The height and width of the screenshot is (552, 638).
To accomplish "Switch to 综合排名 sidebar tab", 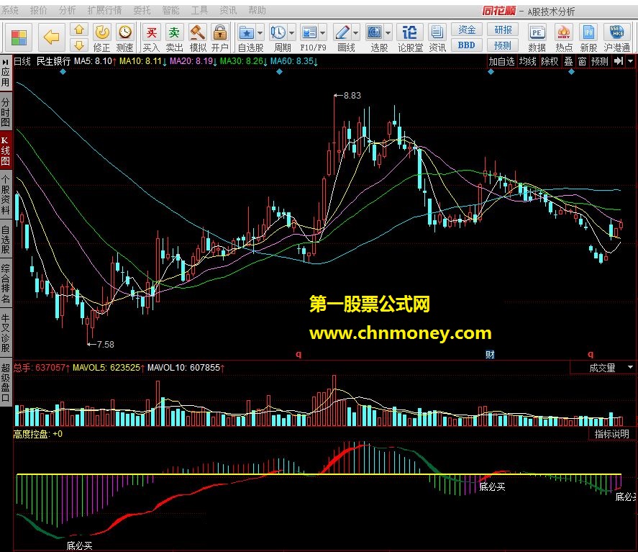I will (6, 284).
